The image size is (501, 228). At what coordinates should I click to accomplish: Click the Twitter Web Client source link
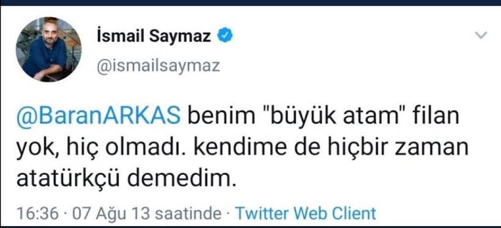click(x=305, y=213)
